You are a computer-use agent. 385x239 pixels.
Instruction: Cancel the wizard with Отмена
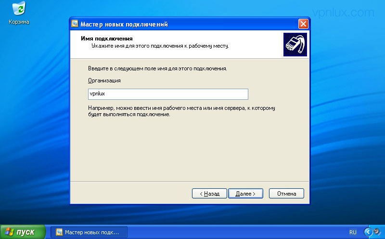click(286, 194)
